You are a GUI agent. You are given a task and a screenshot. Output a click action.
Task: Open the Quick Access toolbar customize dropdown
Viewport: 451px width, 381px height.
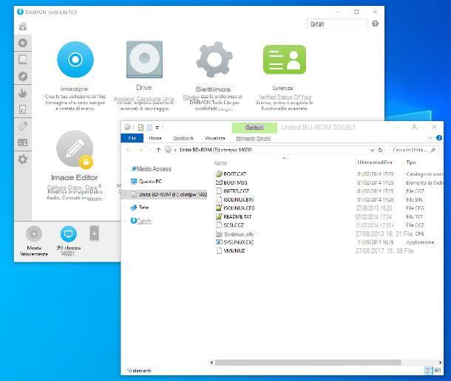157,127
